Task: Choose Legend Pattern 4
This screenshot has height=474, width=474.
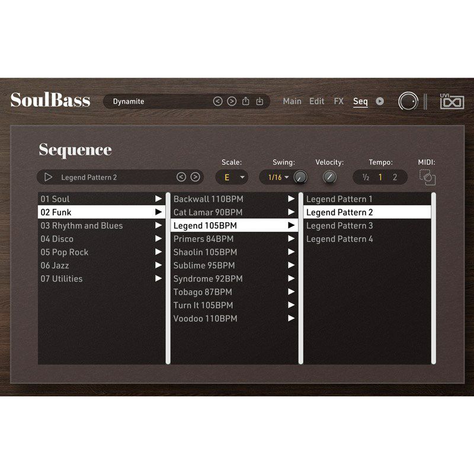Action: [x=367, y=239]
